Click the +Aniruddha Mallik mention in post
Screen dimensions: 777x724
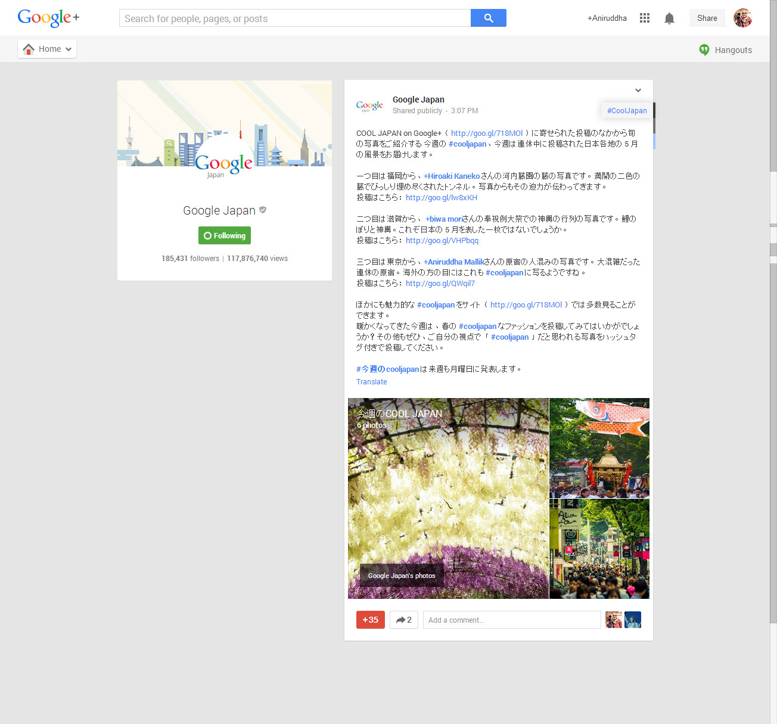pyautogui.click(x=454, y=262)
